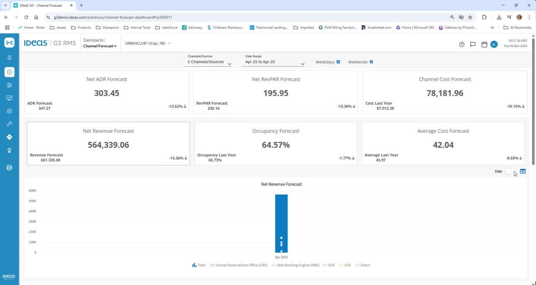Select the Net ADR Forecast card

[x=107, y=92]
